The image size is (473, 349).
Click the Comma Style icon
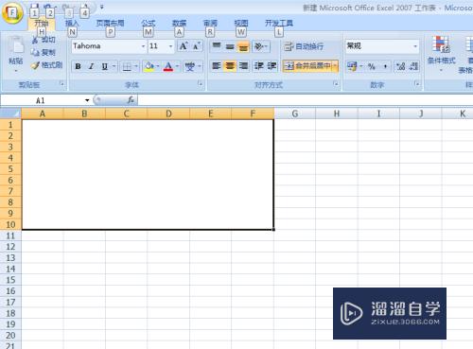click(385, 66)
